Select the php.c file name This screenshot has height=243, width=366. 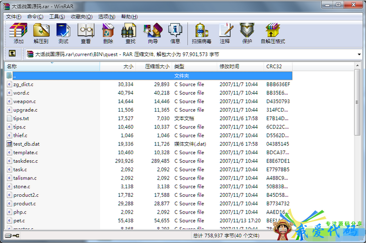click(20, 212)
